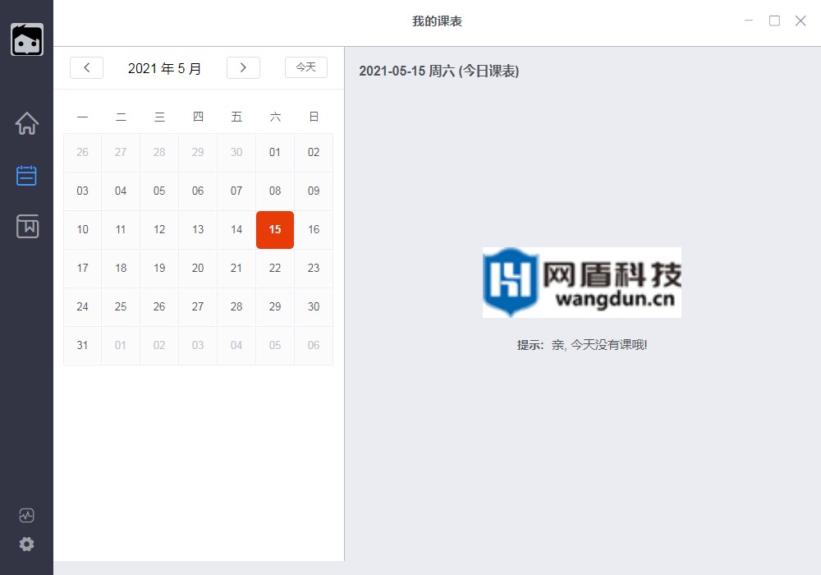Click the wangdun.cn watermark image
The height and width of the screenshot is (575, 821).
[582, 283]
